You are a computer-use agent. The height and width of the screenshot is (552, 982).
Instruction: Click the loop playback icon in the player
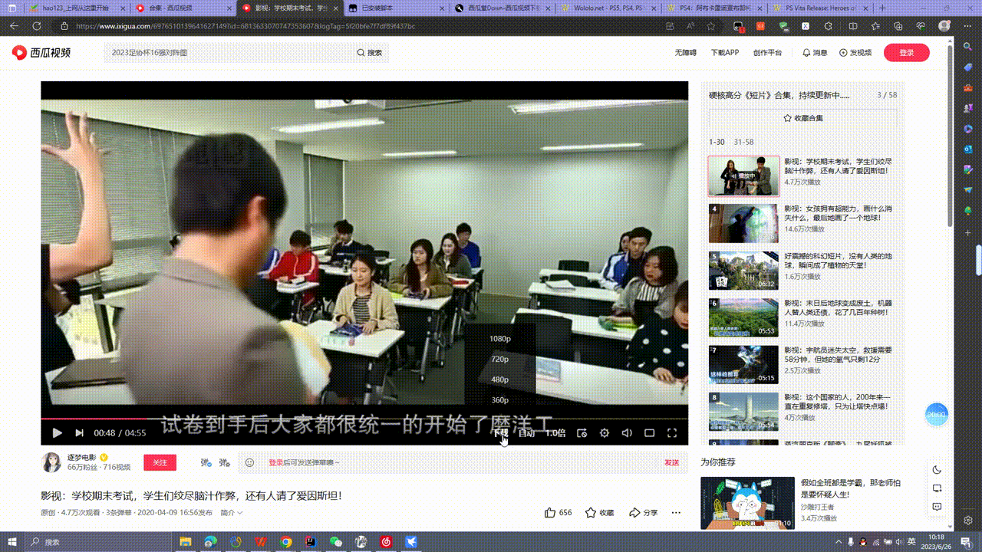coord(582,433)
